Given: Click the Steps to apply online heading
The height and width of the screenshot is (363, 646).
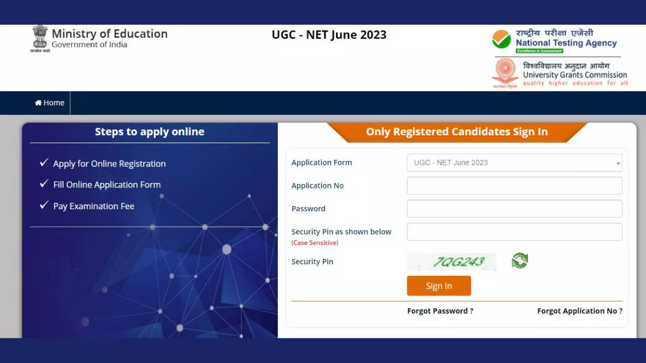Looking at the screenshot, I should pos(149,132).
